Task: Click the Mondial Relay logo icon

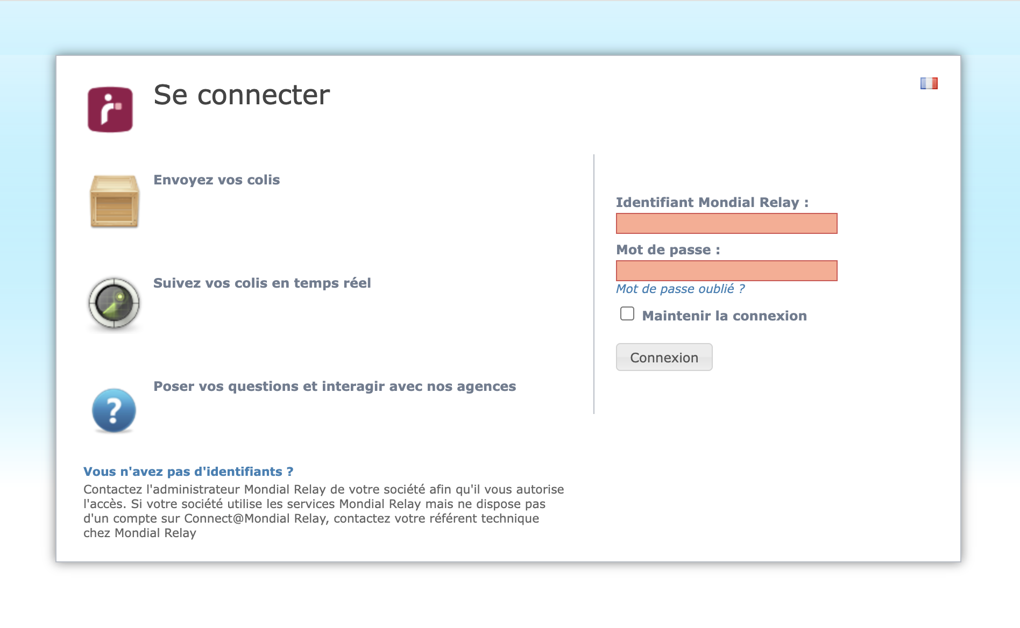Action: [111, 106]
